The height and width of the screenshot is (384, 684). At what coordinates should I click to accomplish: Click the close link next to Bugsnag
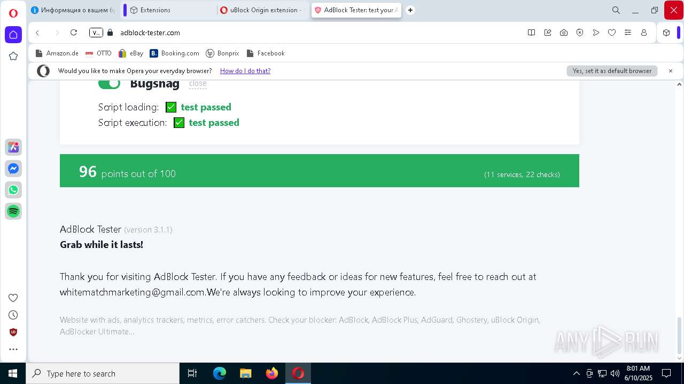click(x=198, y=83)
